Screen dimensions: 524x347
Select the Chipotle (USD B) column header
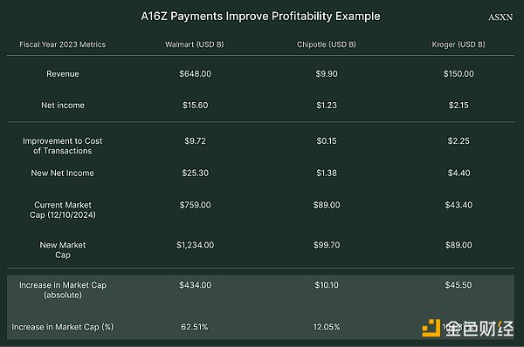327,44
